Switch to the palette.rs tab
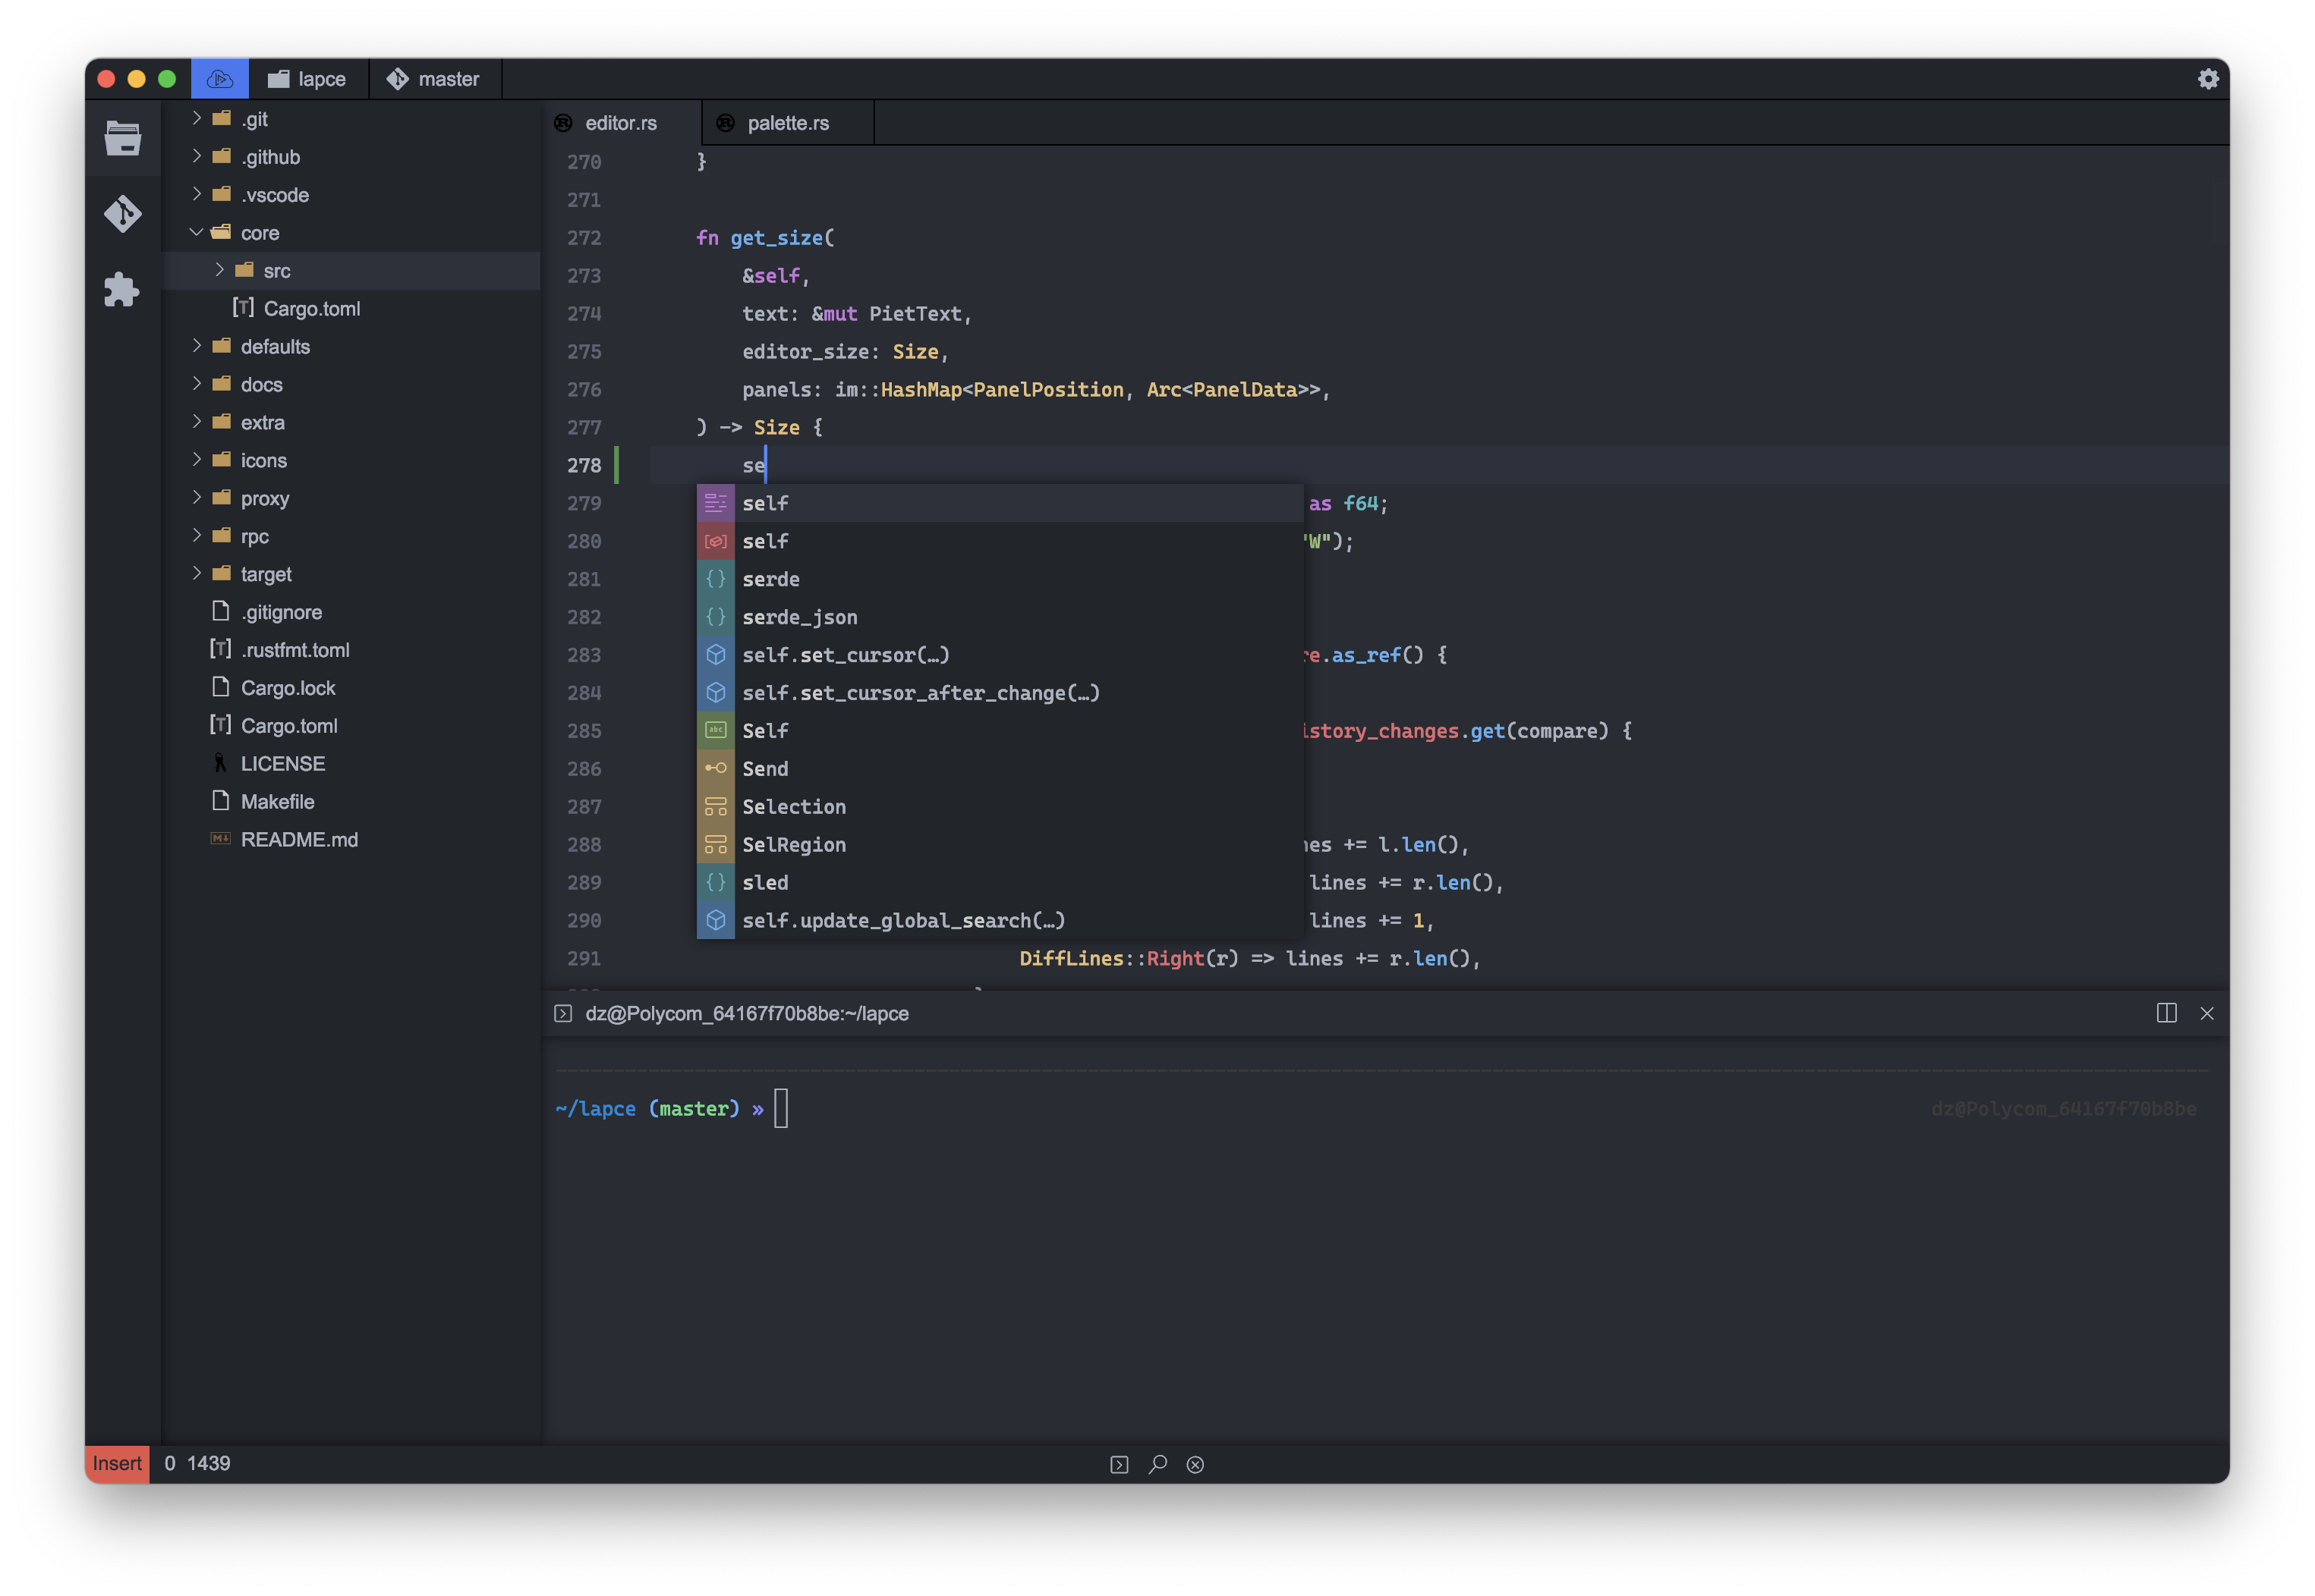The image size is (2315, 1596). [787, 123]
